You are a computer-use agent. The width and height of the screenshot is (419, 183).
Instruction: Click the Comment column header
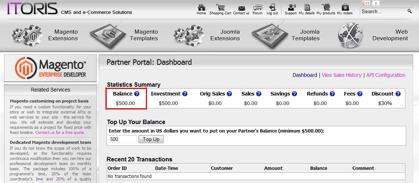pos(363,168)
